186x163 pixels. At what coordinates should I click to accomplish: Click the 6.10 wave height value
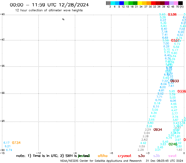(x=156, y=107)
